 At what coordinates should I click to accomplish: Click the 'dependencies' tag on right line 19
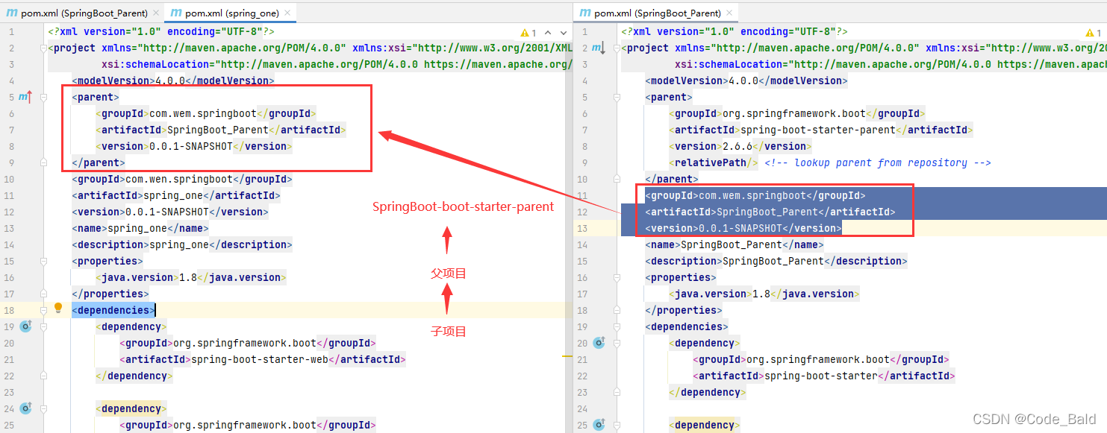[x=687, y=326]
